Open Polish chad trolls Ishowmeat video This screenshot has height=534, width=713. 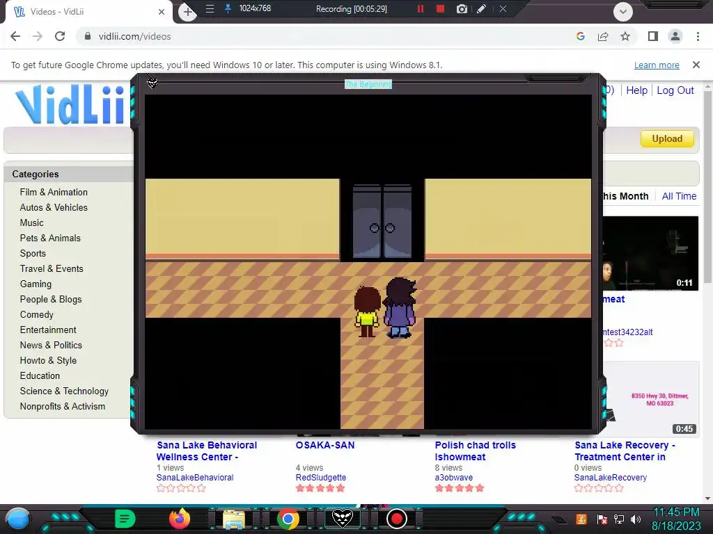tap(475, 451)
